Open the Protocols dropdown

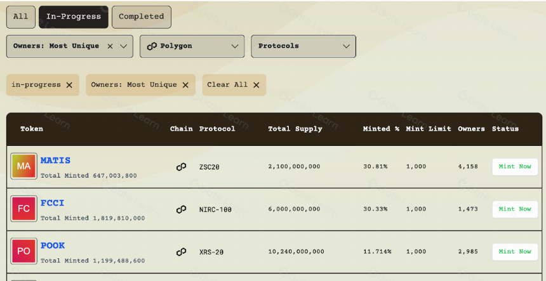[303, 46]
